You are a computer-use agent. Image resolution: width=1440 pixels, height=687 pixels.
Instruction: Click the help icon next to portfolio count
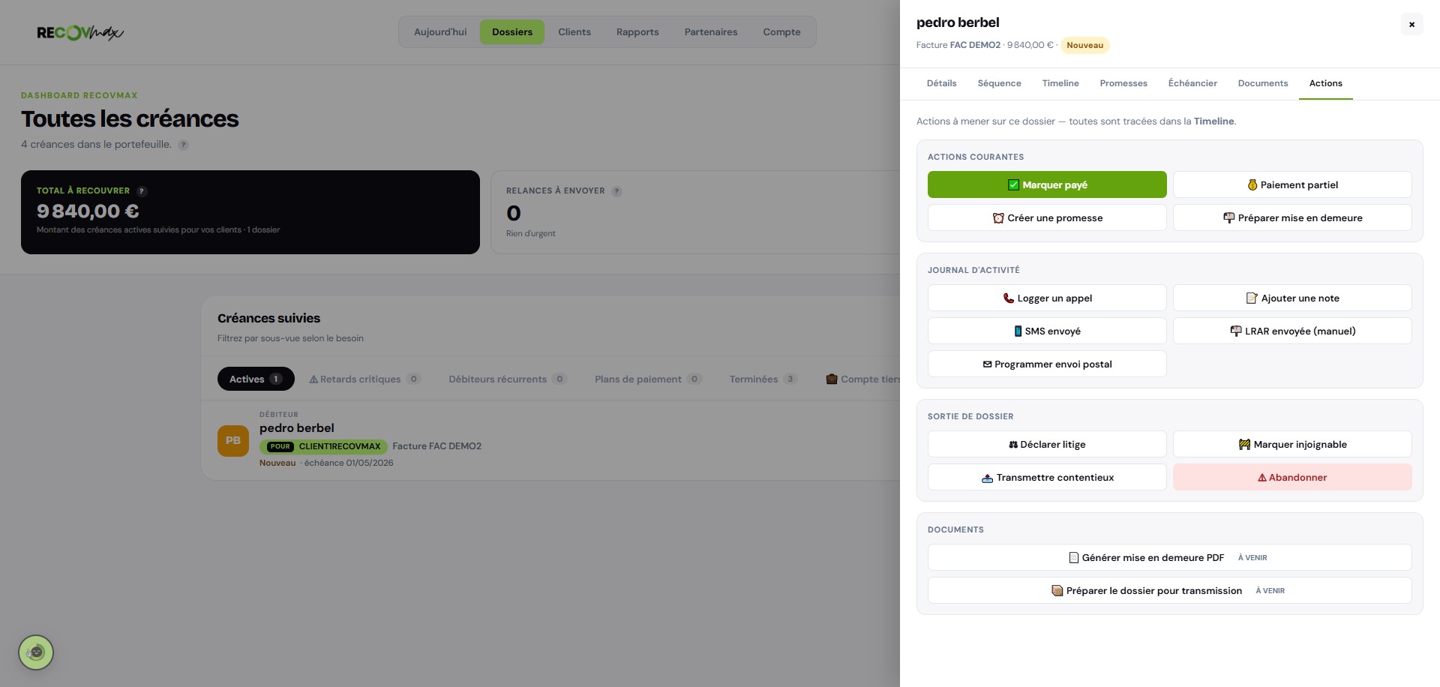pyautogui.click(x=184, y=145)
